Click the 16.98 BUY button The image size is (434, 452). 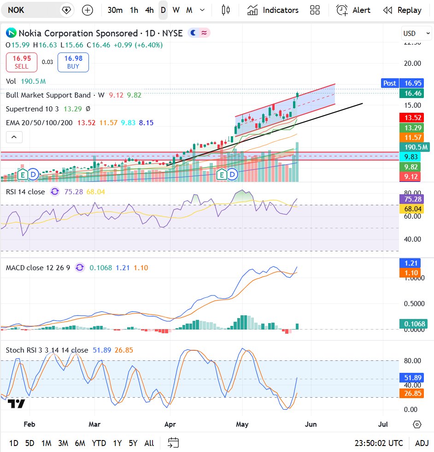pos(73,62)
